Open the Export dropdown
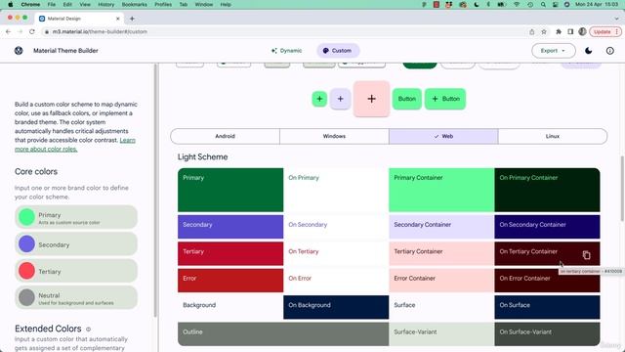Viewport: 625px width, 352px height. pos(554,51)
